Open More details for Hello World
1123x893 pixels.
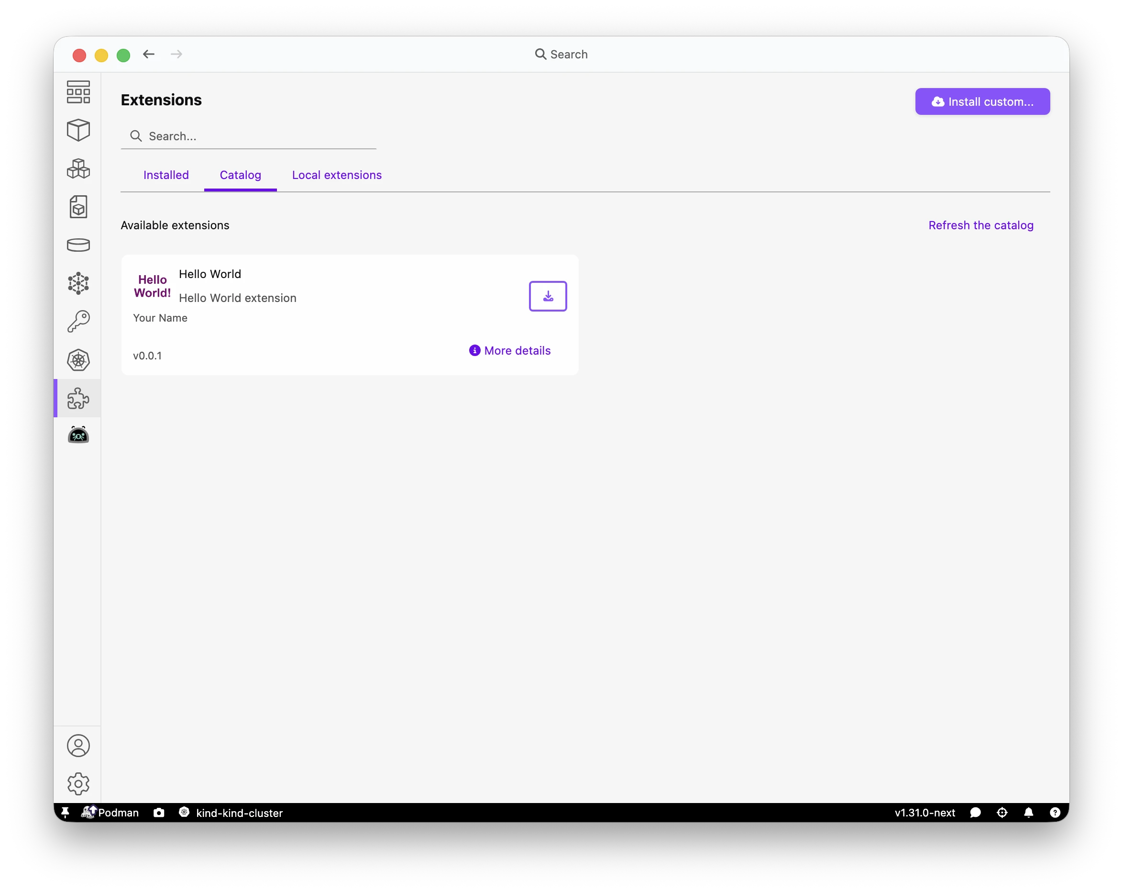point(509,350)
